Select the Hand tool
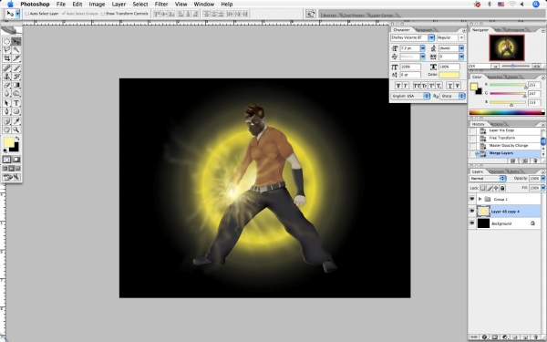 [x=6, y=130]
